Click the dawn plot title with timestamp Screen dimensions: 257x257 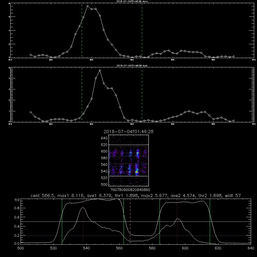click(x=132, y=1)
